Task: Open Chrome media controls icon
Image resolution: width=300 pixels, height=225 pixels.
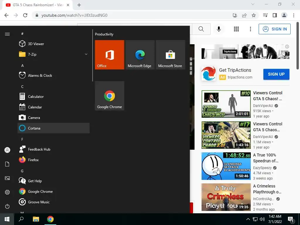Action: (x=265, y=15)
